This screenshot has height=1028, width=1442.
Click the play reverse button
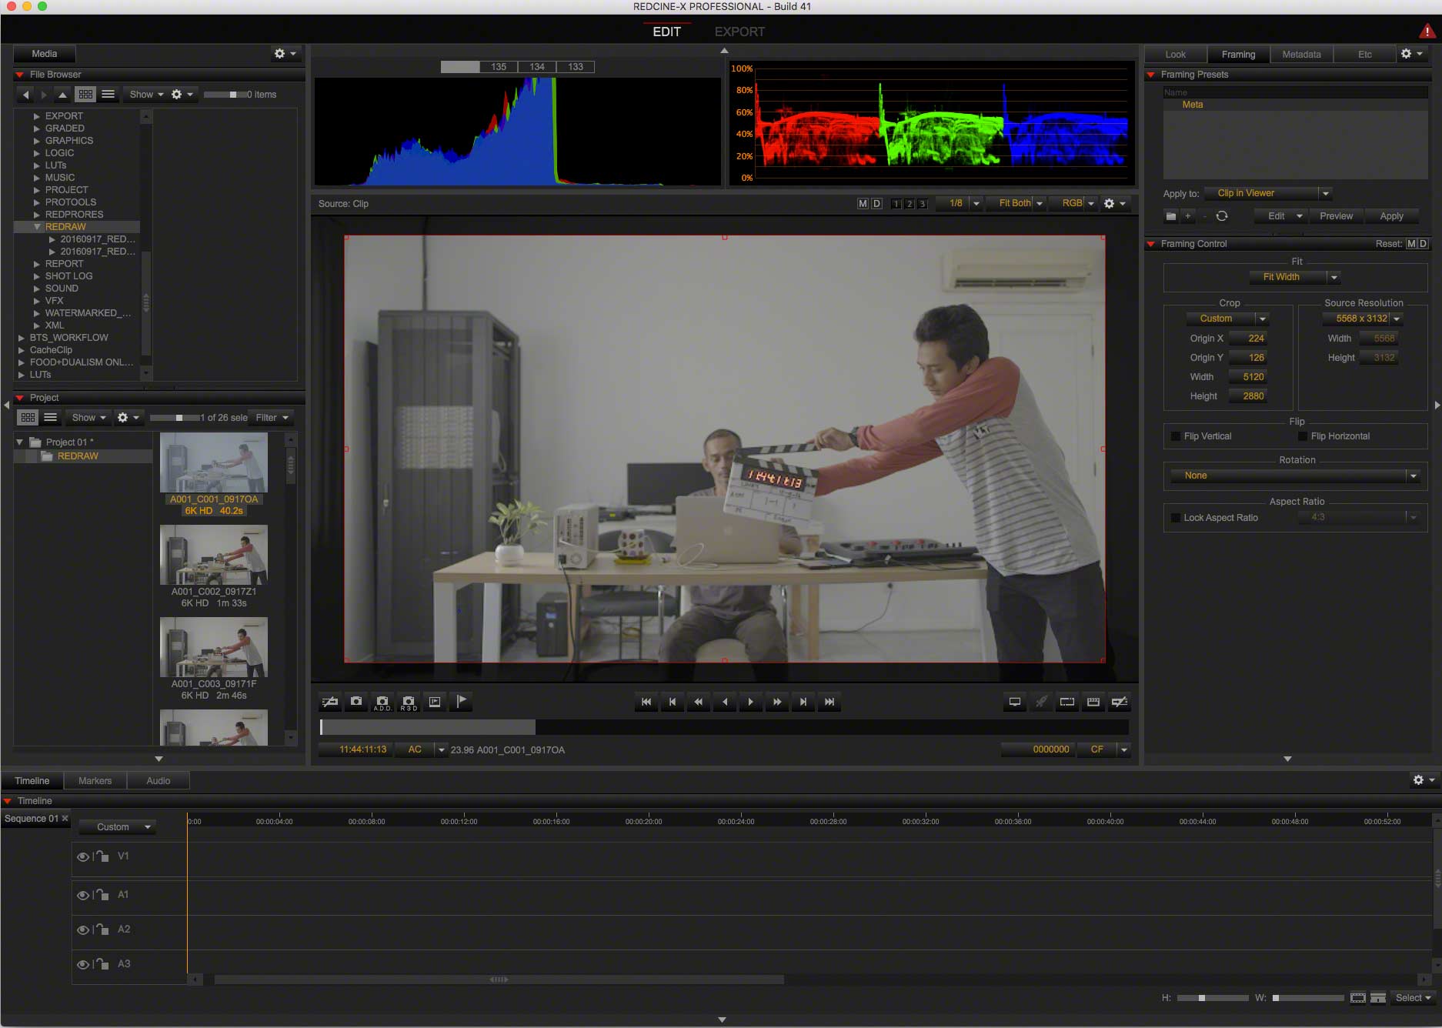click(724, 702)
